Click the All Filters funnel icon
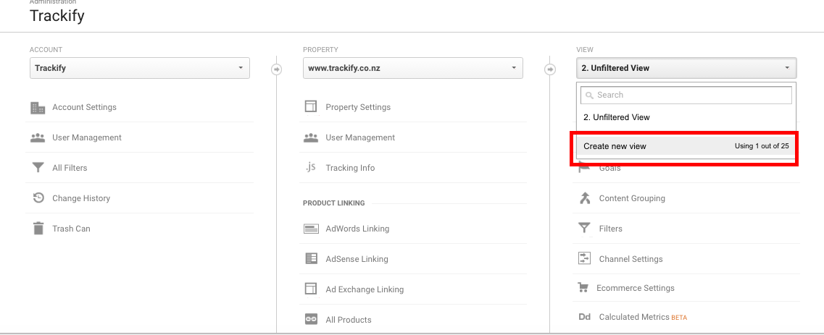The width and height of the screenshot is (824, 335). tap(38, 168)
